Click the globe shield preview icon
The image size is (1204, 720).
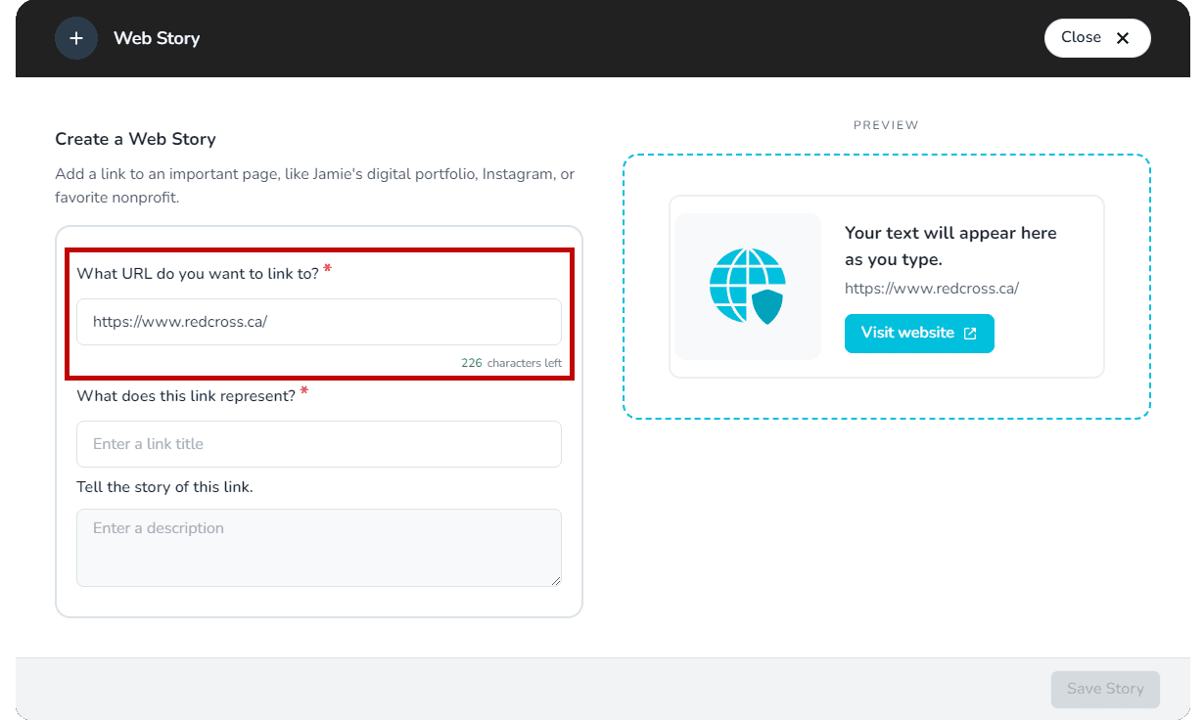coord(748,286)
